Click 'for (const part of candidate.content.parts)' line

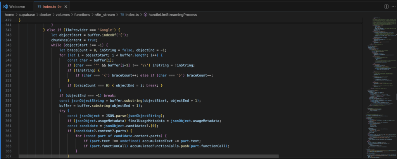121,136
